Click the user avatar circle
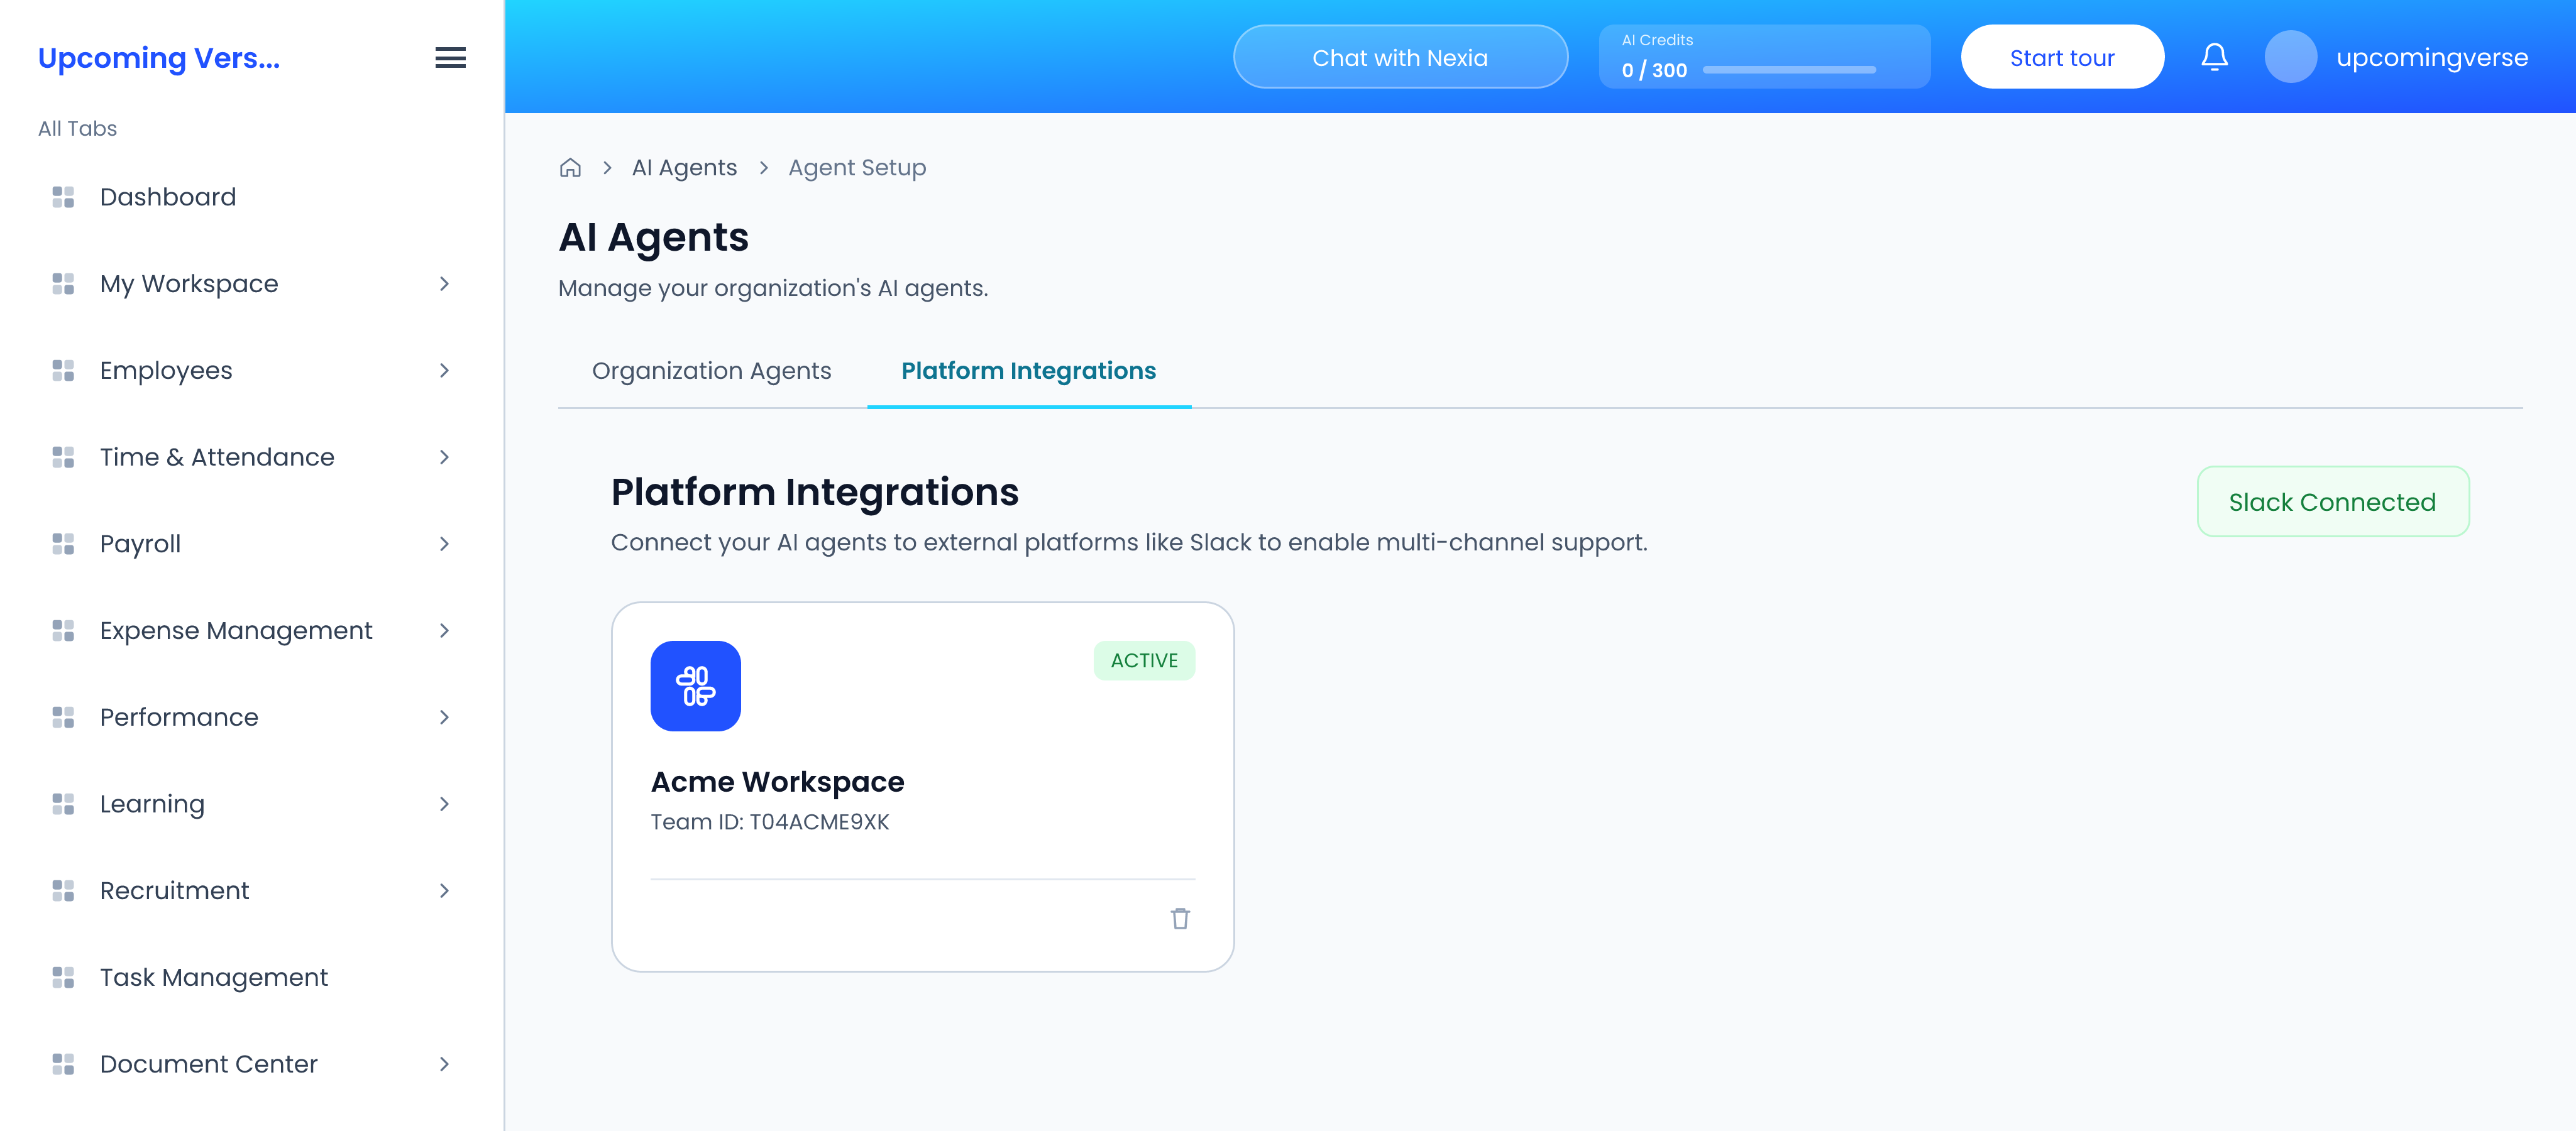Screen dimensions: 2576x1131 pyautogui.click(x=2290, y=57)
